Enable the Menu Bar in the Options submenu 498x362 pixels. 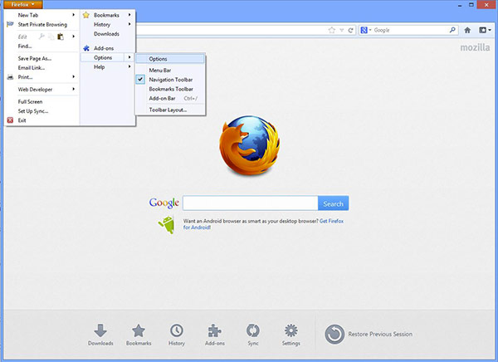160,70
